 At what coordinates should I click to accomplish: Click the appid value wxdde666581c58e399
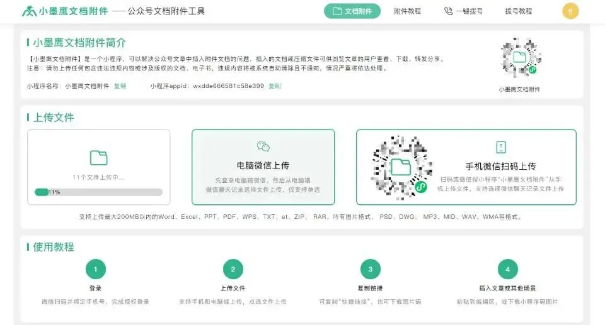228,86
